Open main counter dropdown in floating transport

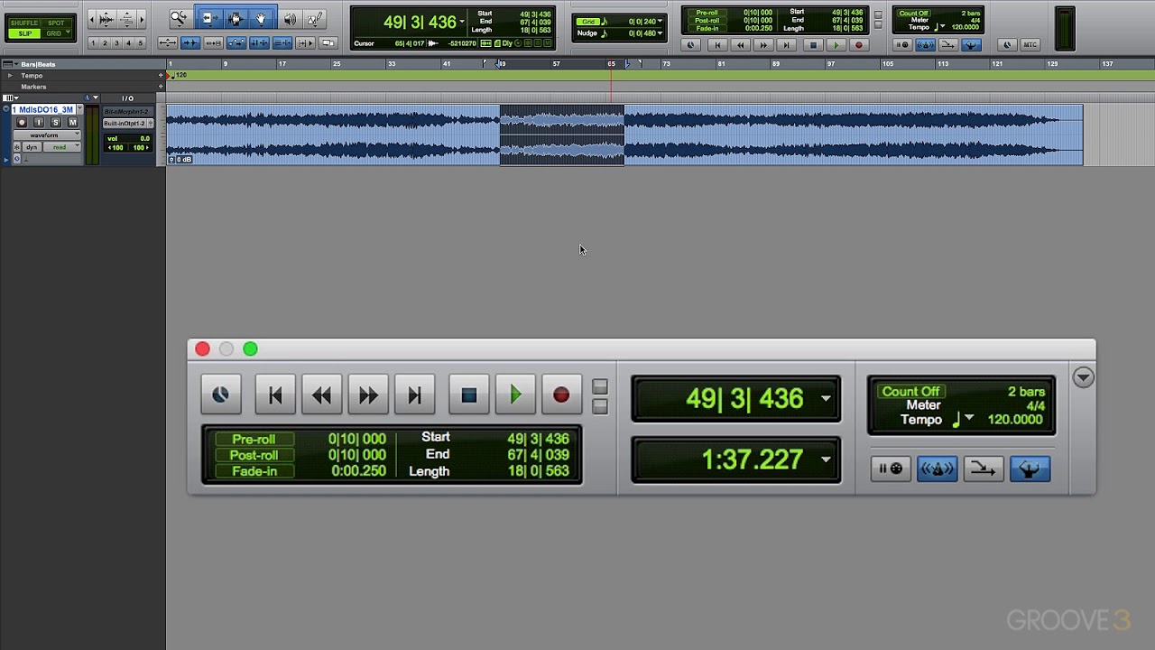point(826,399)
